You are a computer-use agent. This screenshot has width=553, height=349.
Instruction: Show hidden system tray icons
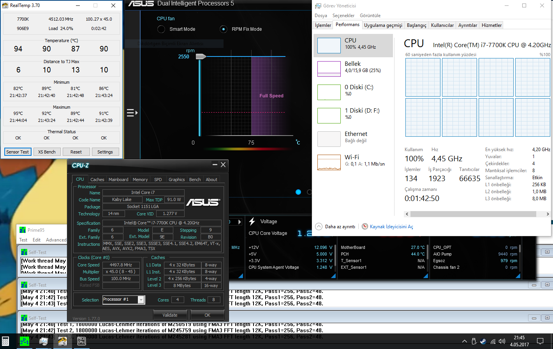tap(464, 342)
